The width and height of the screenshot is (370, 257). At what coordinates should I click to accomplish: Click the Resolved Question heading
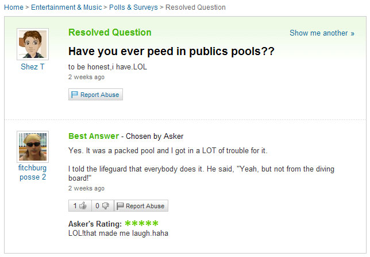[110, 32]
